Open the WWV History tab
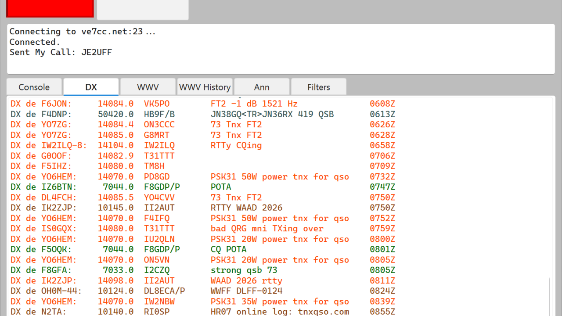Viewport: 562px width, 316px height. point(205,87)
